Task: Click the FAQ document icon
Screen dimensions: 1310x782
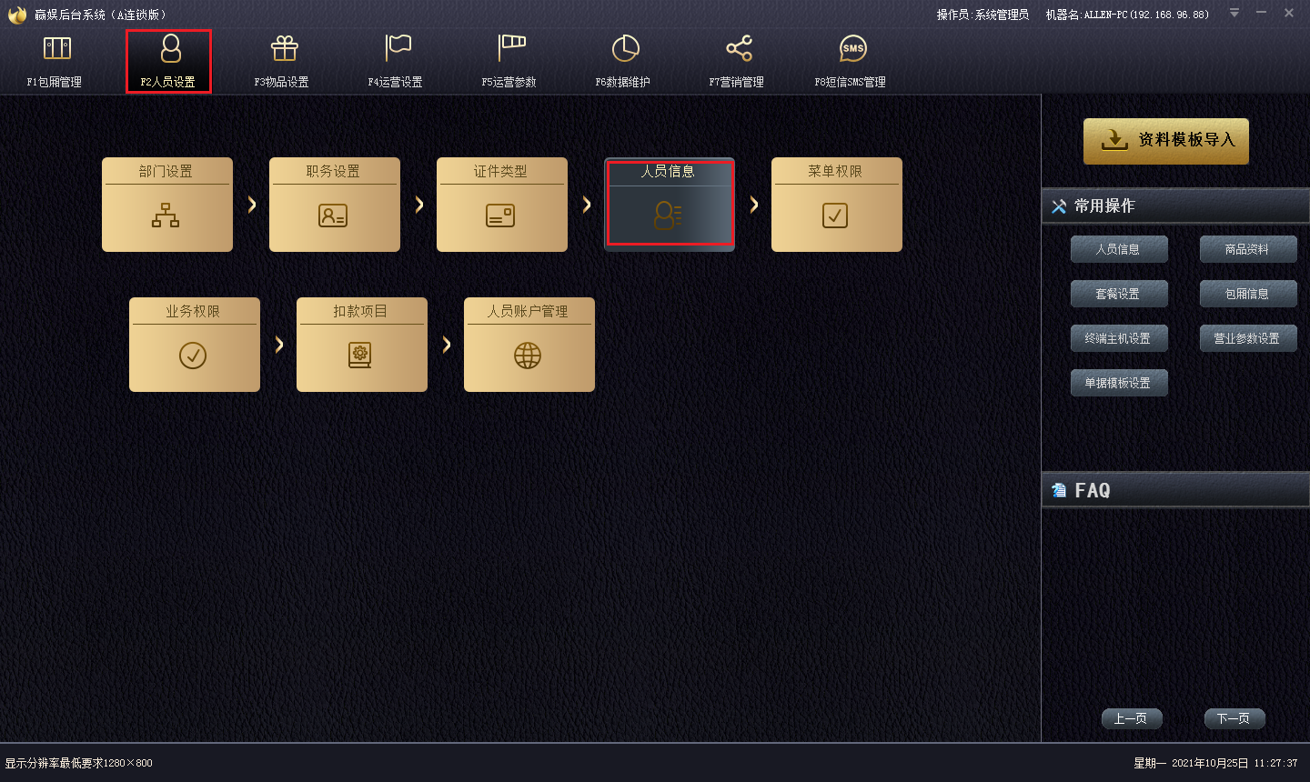Action: click(1059, 490)
